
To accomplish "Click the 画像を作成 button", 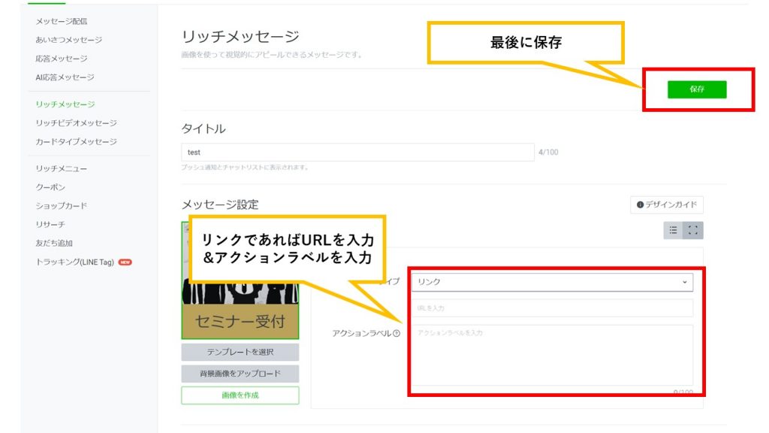I will tap(240, 395).
